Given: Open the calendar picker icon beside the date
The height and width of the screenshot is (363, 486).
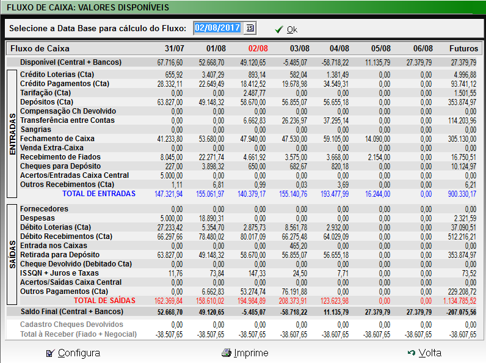Looking at the screenshot, I should coord(250,28).
